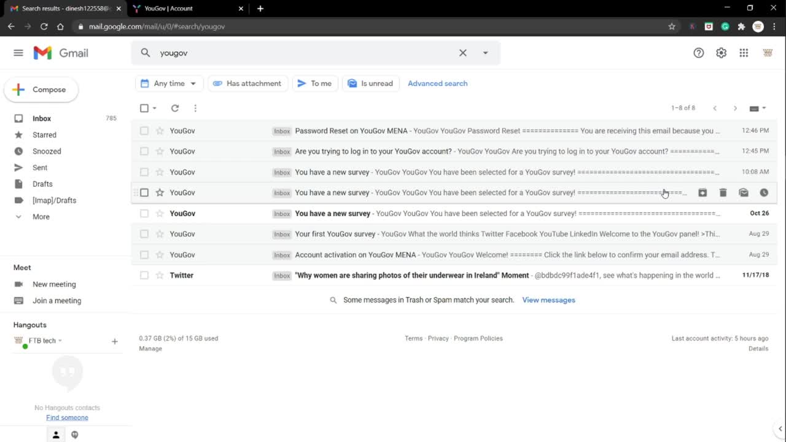The height and width of the screenshot is (442, 786).
Task: Tick the Password Reset on YouGov MENA checkbox
Action: pyautogui.click(x=144, y=131)
